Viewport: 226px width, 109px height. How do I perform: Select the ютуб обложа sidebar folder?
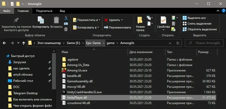click(x=23, y=75)
